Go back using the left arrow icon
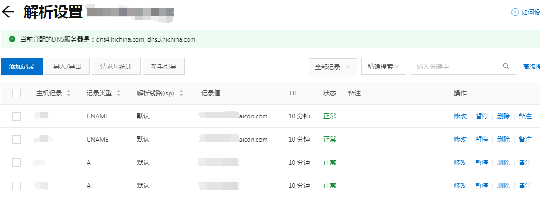 [8, 12]
